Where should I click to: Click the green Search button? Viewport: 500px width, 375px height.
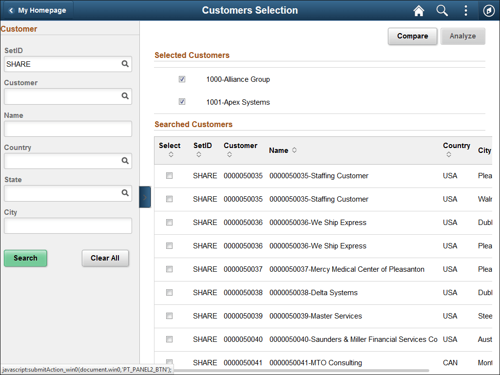25,258
